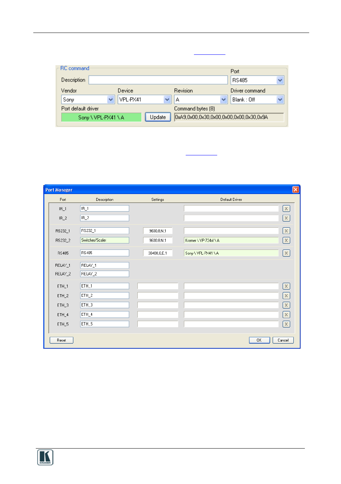Click the Reset button in Port Manager
The image size is (341, 484).
[62, 340]
